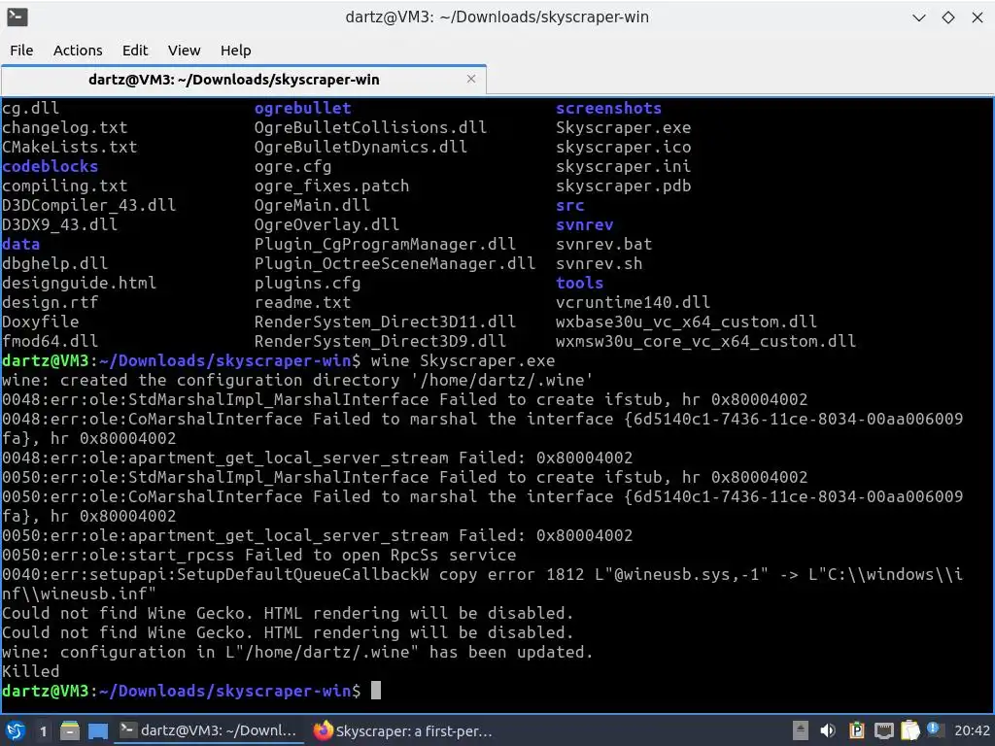Switch to the Firefox Skyscraper window in the taskbar

tap(403, 730)
